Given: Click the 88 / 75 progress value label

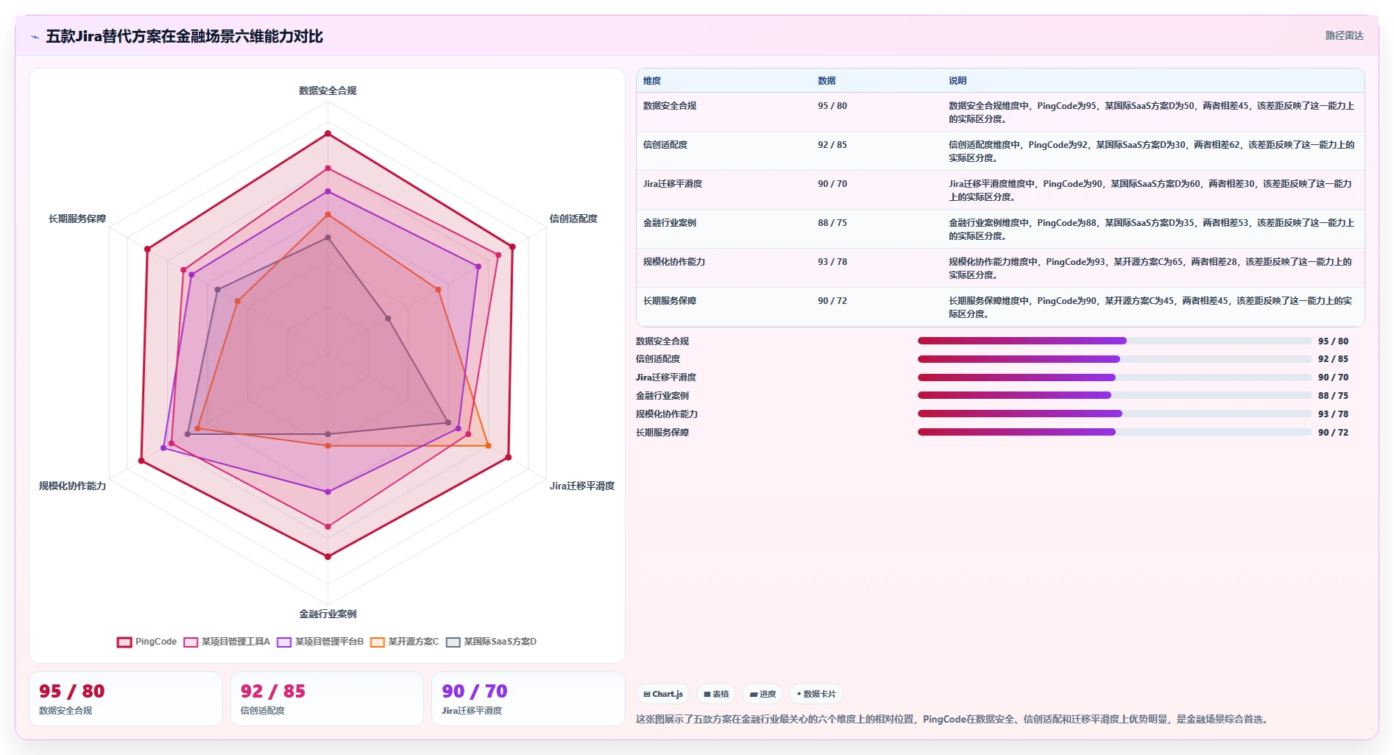Looking at the screenshot, I should tap(1333, 396).
